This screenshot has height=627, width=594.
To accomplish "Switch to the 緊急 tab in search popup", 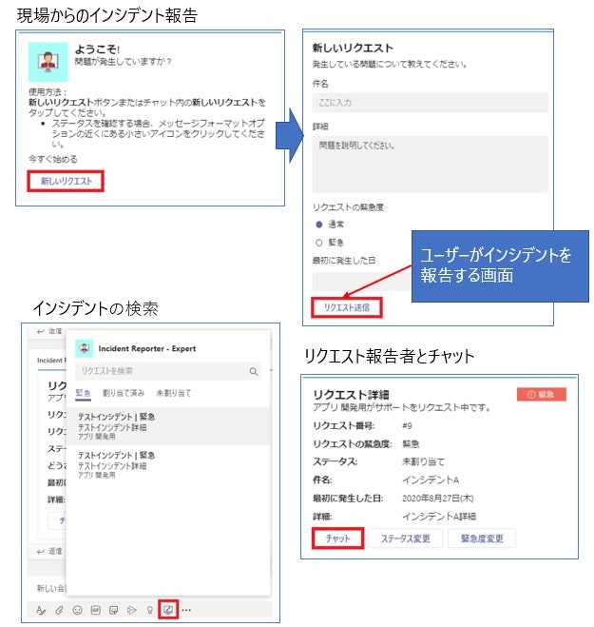I will tap(83, 393).
